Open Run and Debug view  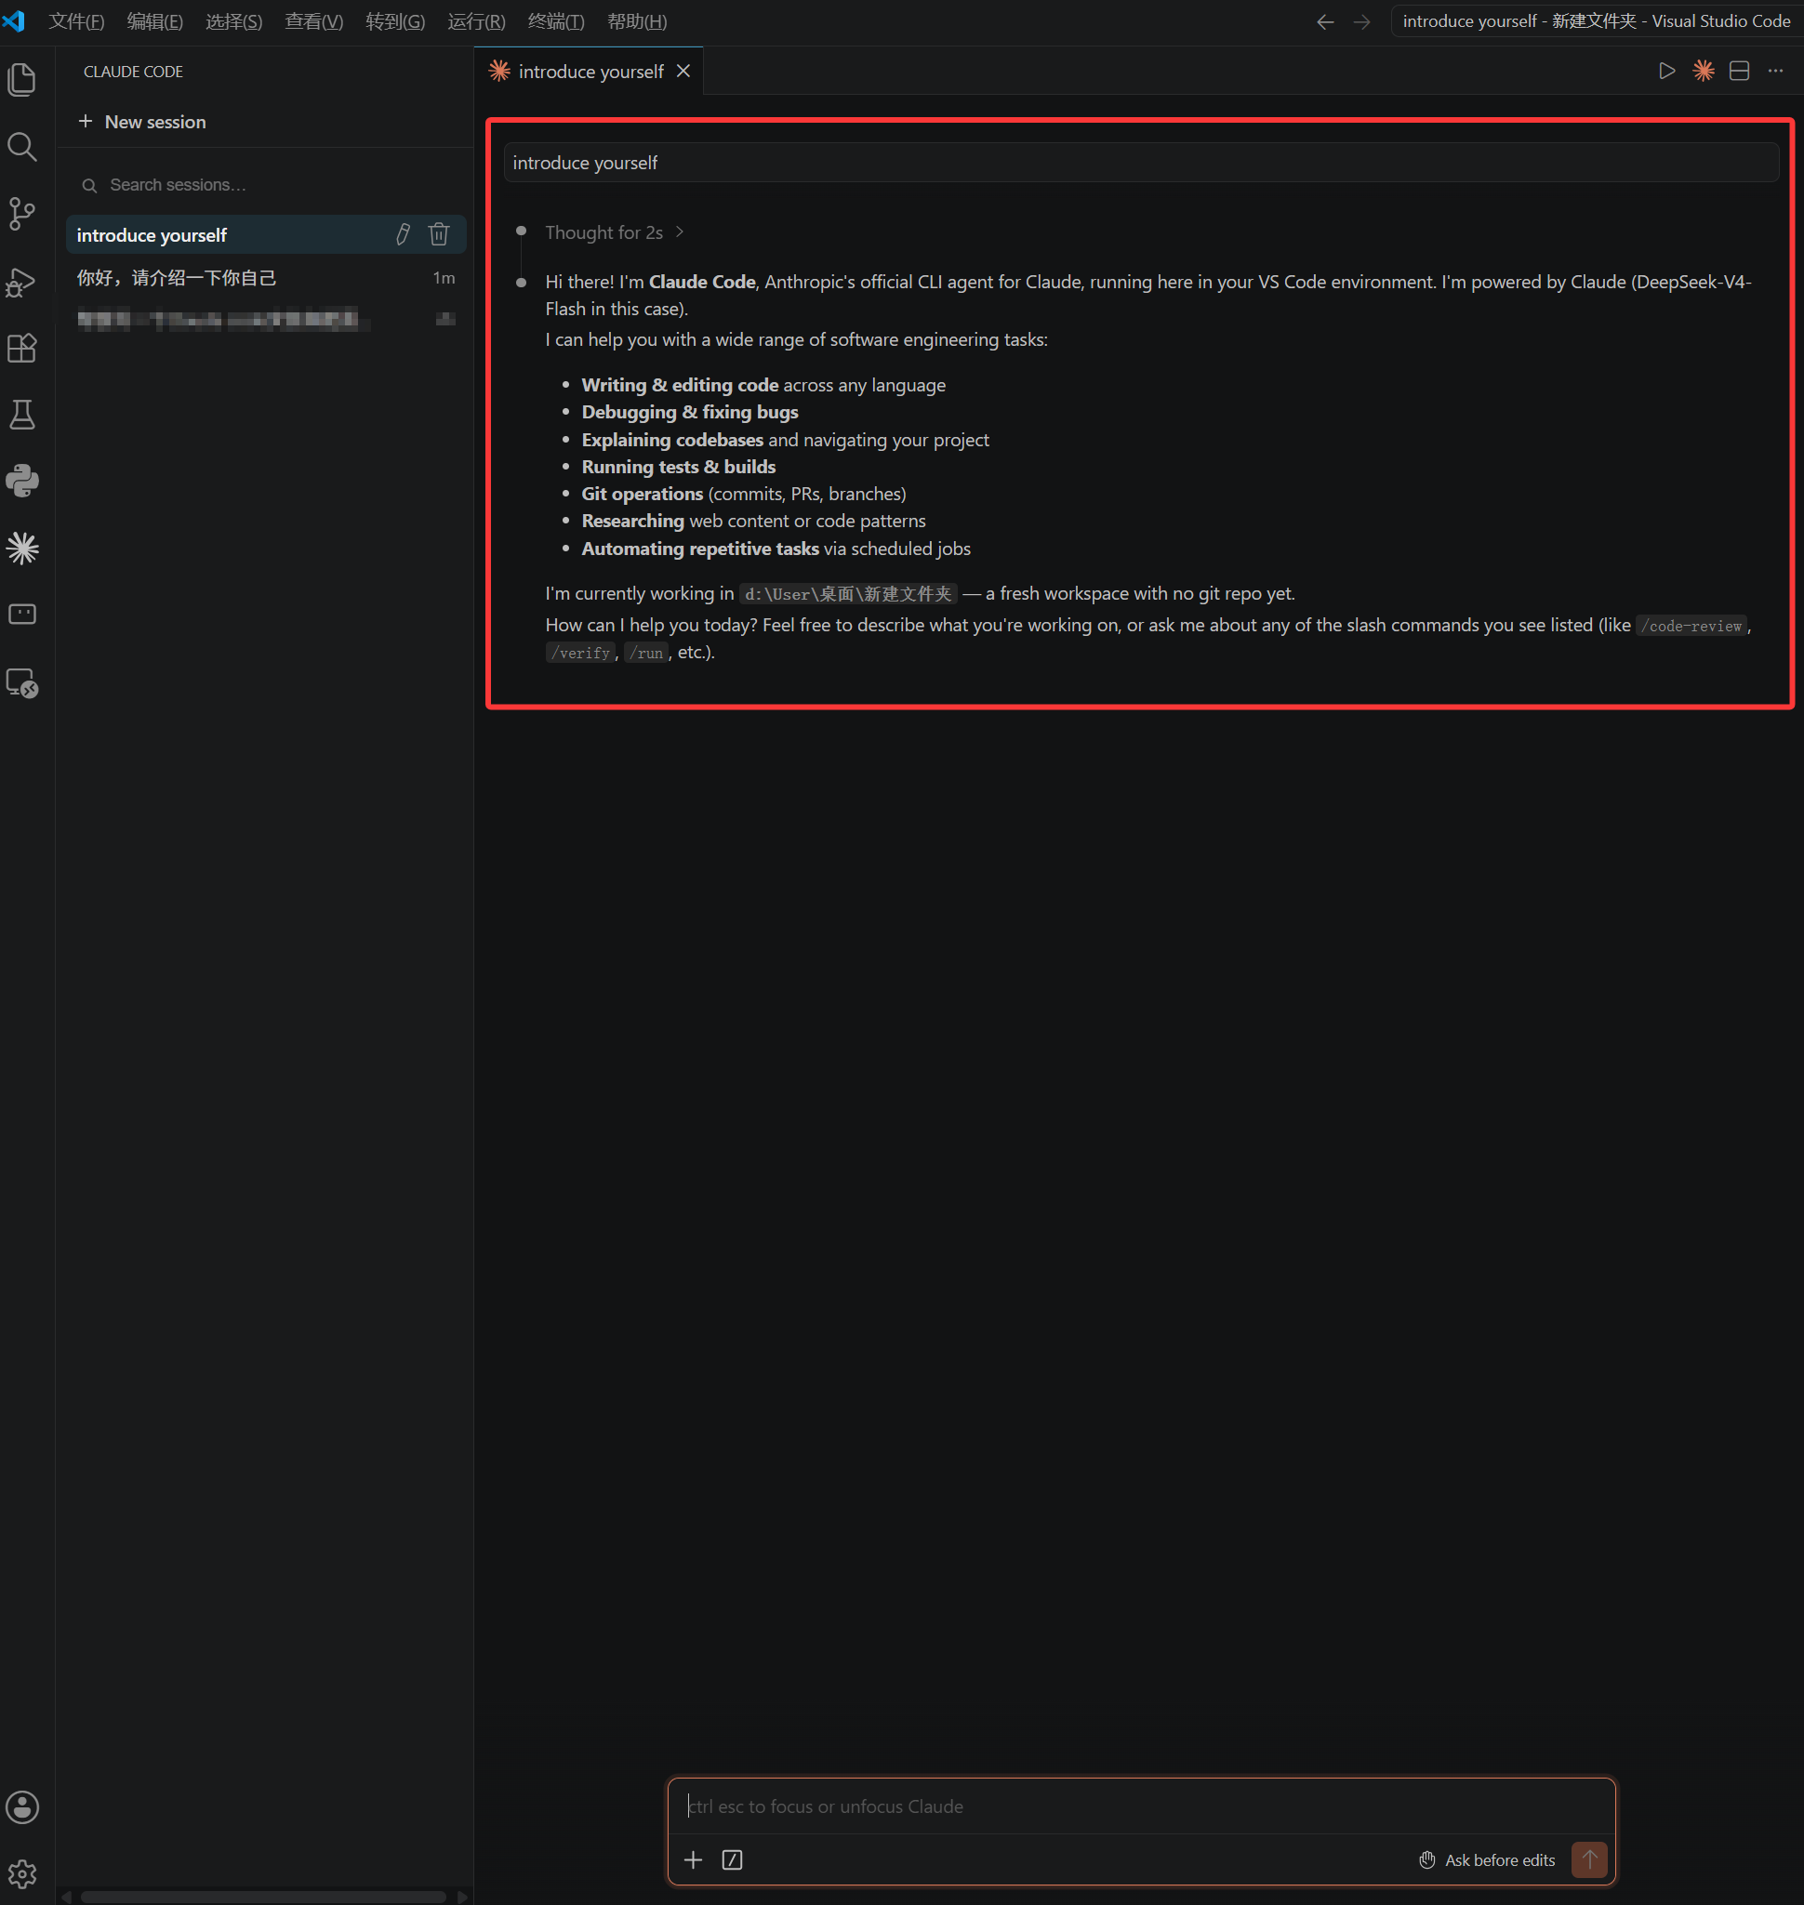point(22,281)
